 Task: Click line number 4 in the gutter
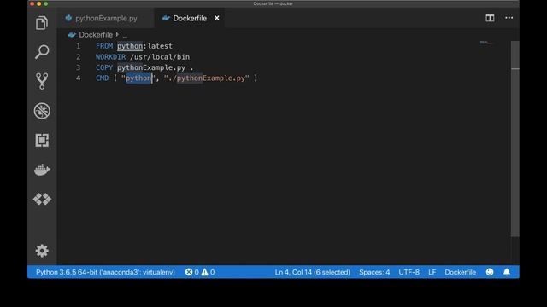(78, 78)
